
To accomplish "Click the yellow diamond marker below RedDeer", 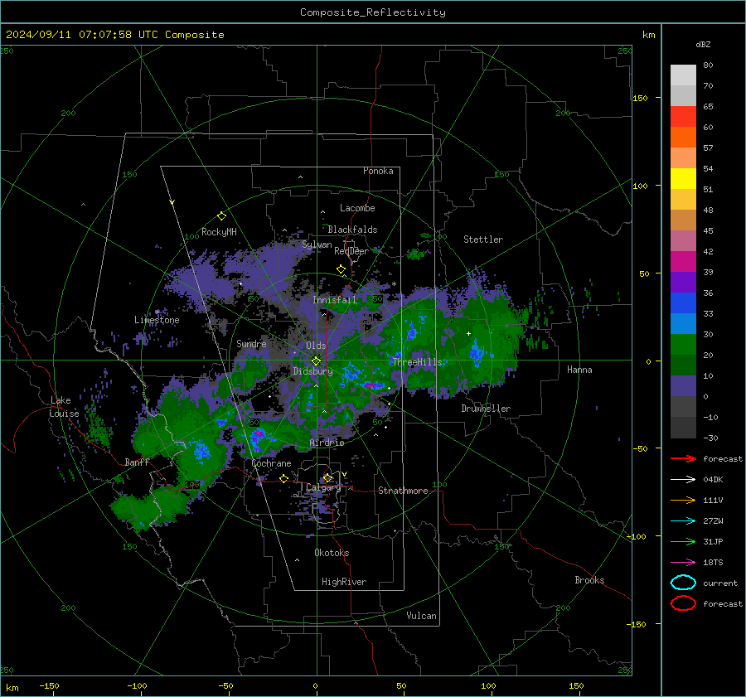I will click(342, 269).
